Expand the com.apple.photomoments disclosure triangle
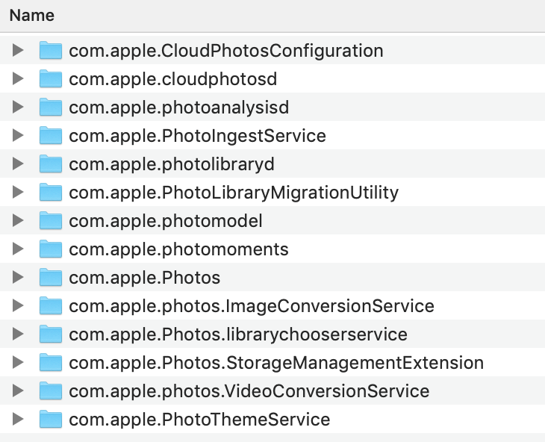This screenshot has width=545, height=442. pos(18,249)
